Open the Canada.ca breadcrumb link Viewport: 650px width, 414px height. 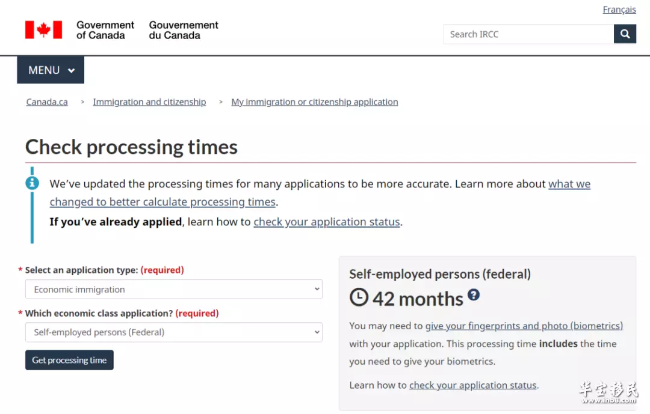[47, 102]
